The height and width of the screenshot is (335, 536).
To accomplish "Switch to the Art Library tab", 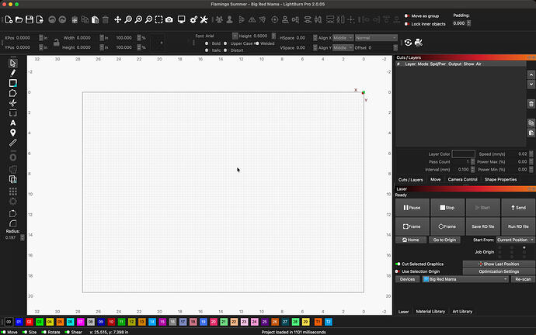I will click(462, 312).
